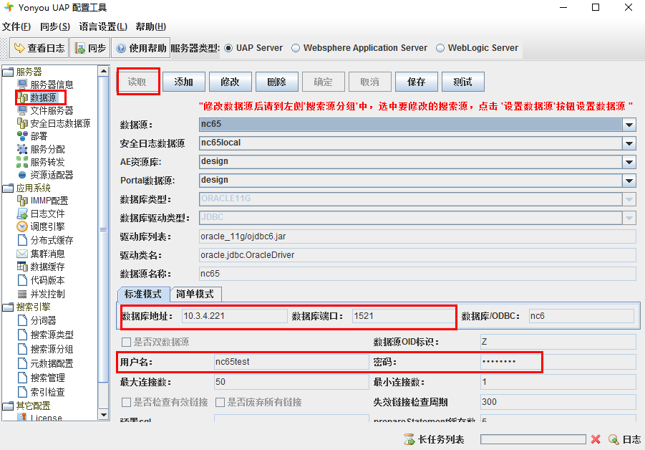Click the 数据库地址 field 10.3.4.221

coord(235,316)
